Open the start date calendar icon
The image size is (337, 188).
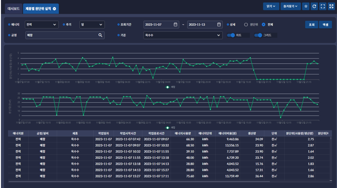(175, 24)
